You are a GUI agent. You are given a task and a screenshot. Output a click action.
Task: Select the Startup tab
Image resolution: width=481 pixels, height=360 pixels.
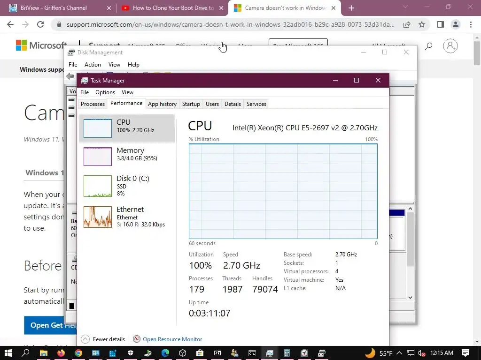pos(191,104)
